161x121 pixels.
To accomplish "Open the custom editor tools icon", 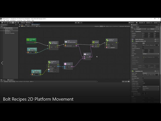I will point(18,23).
